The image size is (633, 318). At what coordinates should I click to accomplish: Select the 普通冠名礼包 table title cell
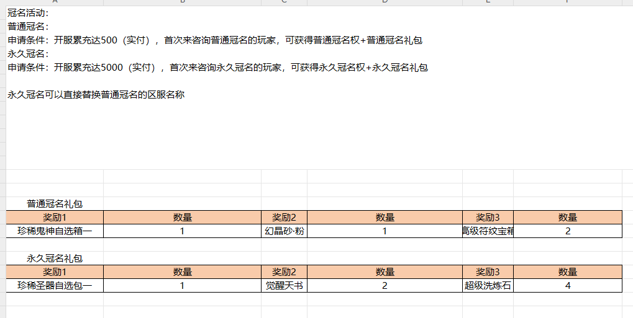click(55, 203)
